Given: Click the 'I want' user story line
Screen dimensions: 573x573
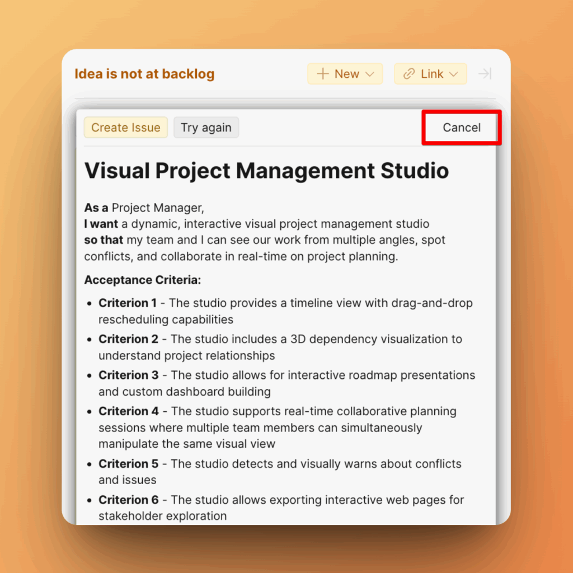Looking at the screenshot, I should (x=257, y=224).
